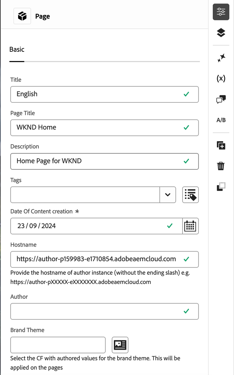Open the calendar date picker
Screen dimensions: 234x375
pyautogui.click(x=190, y=226)
